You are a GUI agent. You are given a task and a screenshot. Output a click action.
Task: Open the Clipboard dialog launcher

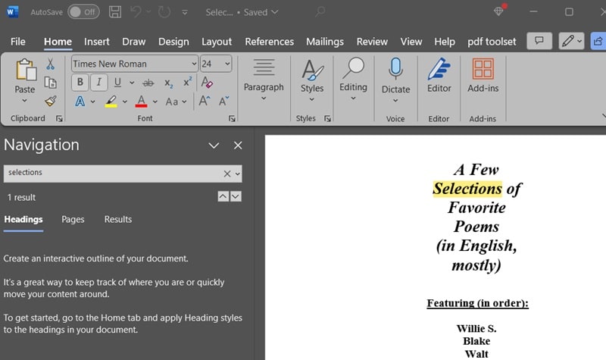[x=59, y=119]
